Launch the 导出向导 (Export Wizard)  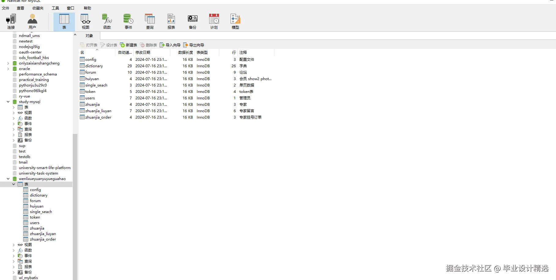(194, 45)
